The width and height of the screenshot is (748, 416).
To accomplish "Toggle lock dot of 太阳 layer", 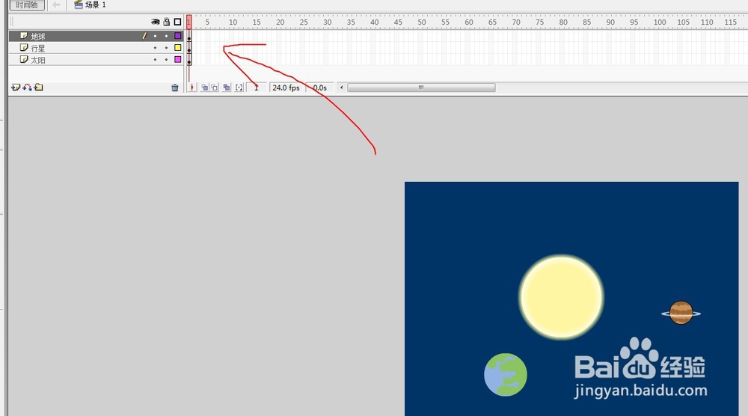I will click(x=167, y=60).
